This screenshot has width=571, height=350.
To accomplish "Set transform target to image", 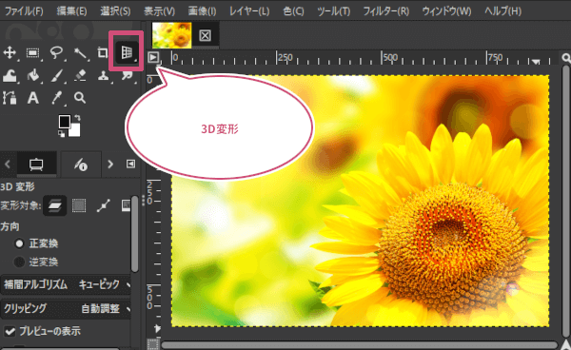I will click(x=126, y=205).
